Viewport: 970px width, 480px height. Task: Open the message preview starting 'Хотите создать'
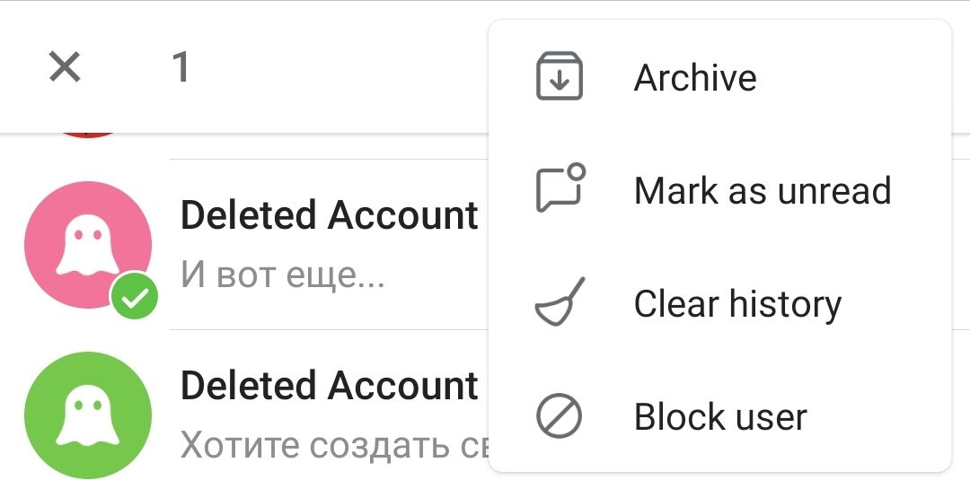pos(334,445)
